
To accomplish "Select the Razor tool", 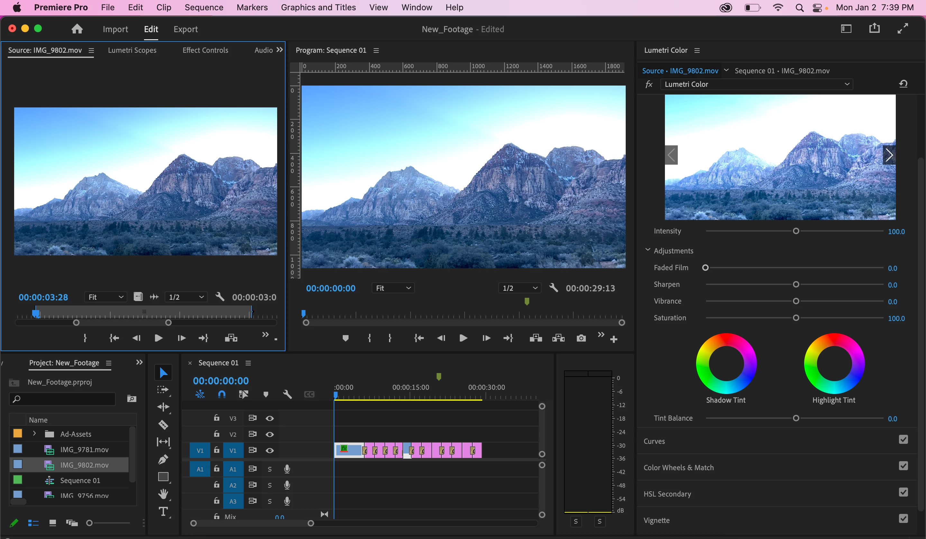I will coord(163,425).
